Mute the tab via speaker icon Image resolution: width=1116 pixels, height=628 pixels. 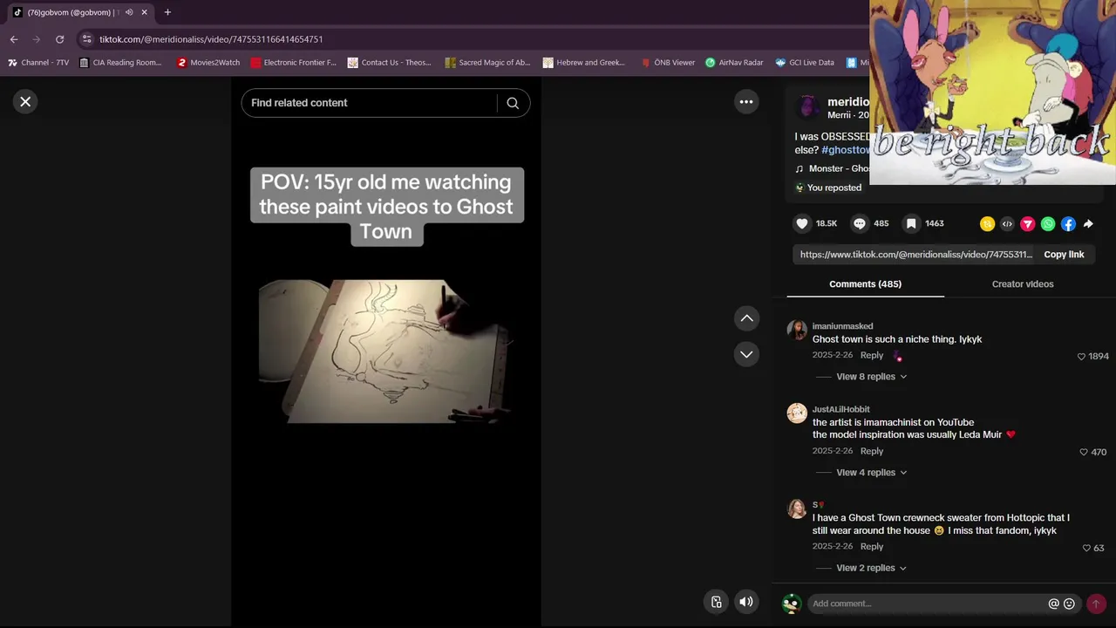[129, 12]
